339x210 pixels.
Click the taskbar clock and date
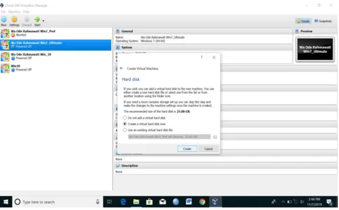coord(315,202)
